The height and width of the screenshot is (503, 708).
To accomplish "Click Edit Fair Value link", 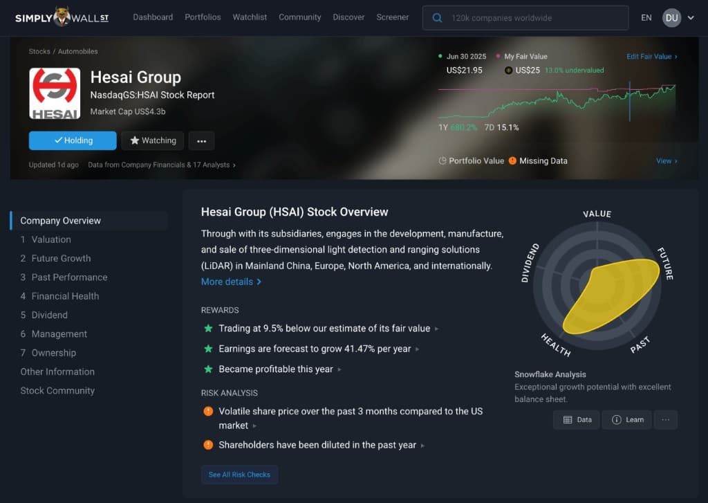I will pyautogui.click(x=651, y=57).
